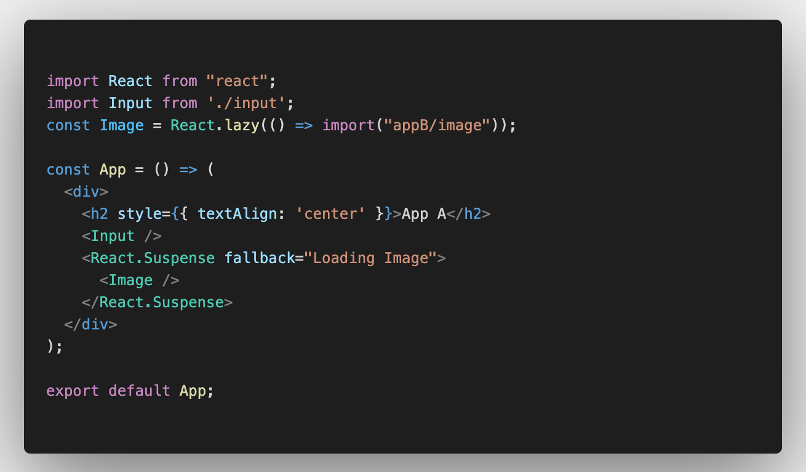The image size is (806, 472).
Task: Click the opening div tag
Action: click(86, 192)
